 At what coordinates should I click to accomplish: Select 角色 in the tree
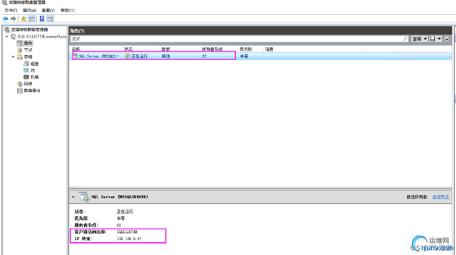pyautogui.click(x=28, y=43)
